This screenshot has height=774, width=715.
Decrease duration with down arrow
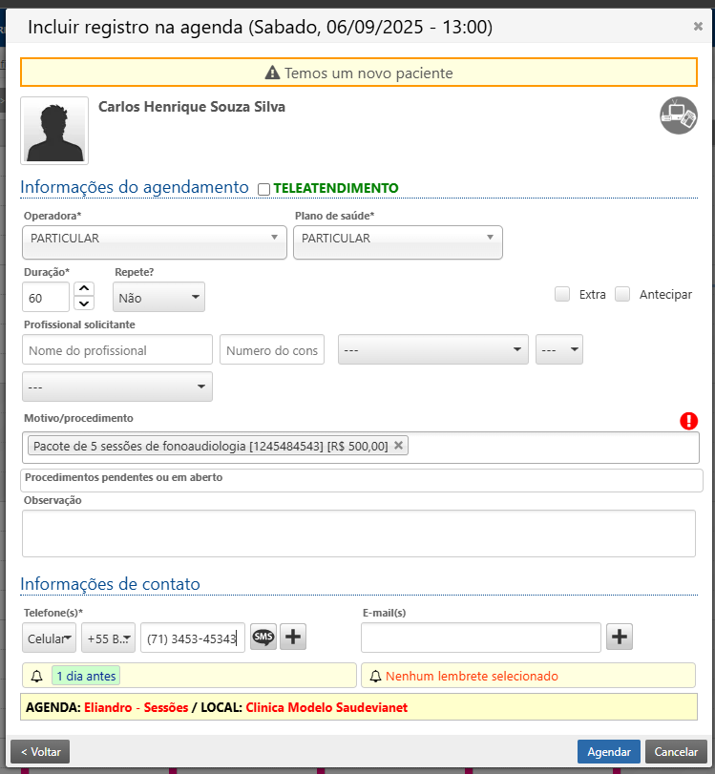(x=84, y=303)
